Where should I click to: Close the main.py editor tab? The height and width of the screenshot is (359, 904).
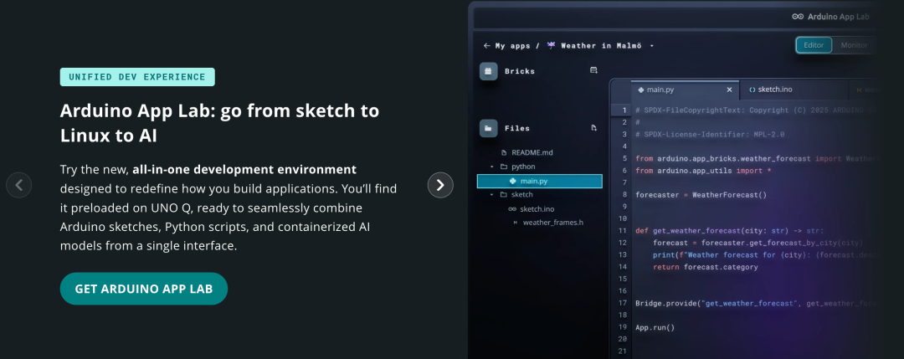point(729,90)
